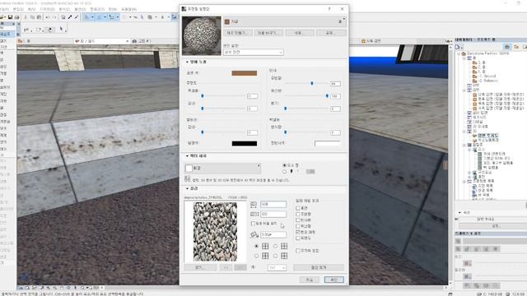Select the unselected pen color radio option
Screen dimensions: 527x296
284,172
